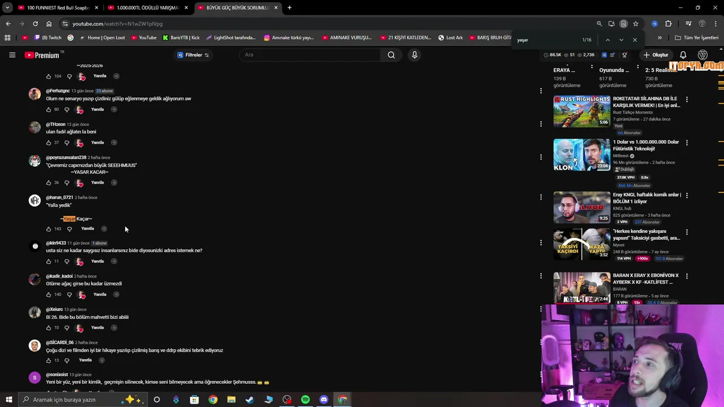Like the comment by @kadir_kadoi
724x407 pixels.
(x=48, y=295)
